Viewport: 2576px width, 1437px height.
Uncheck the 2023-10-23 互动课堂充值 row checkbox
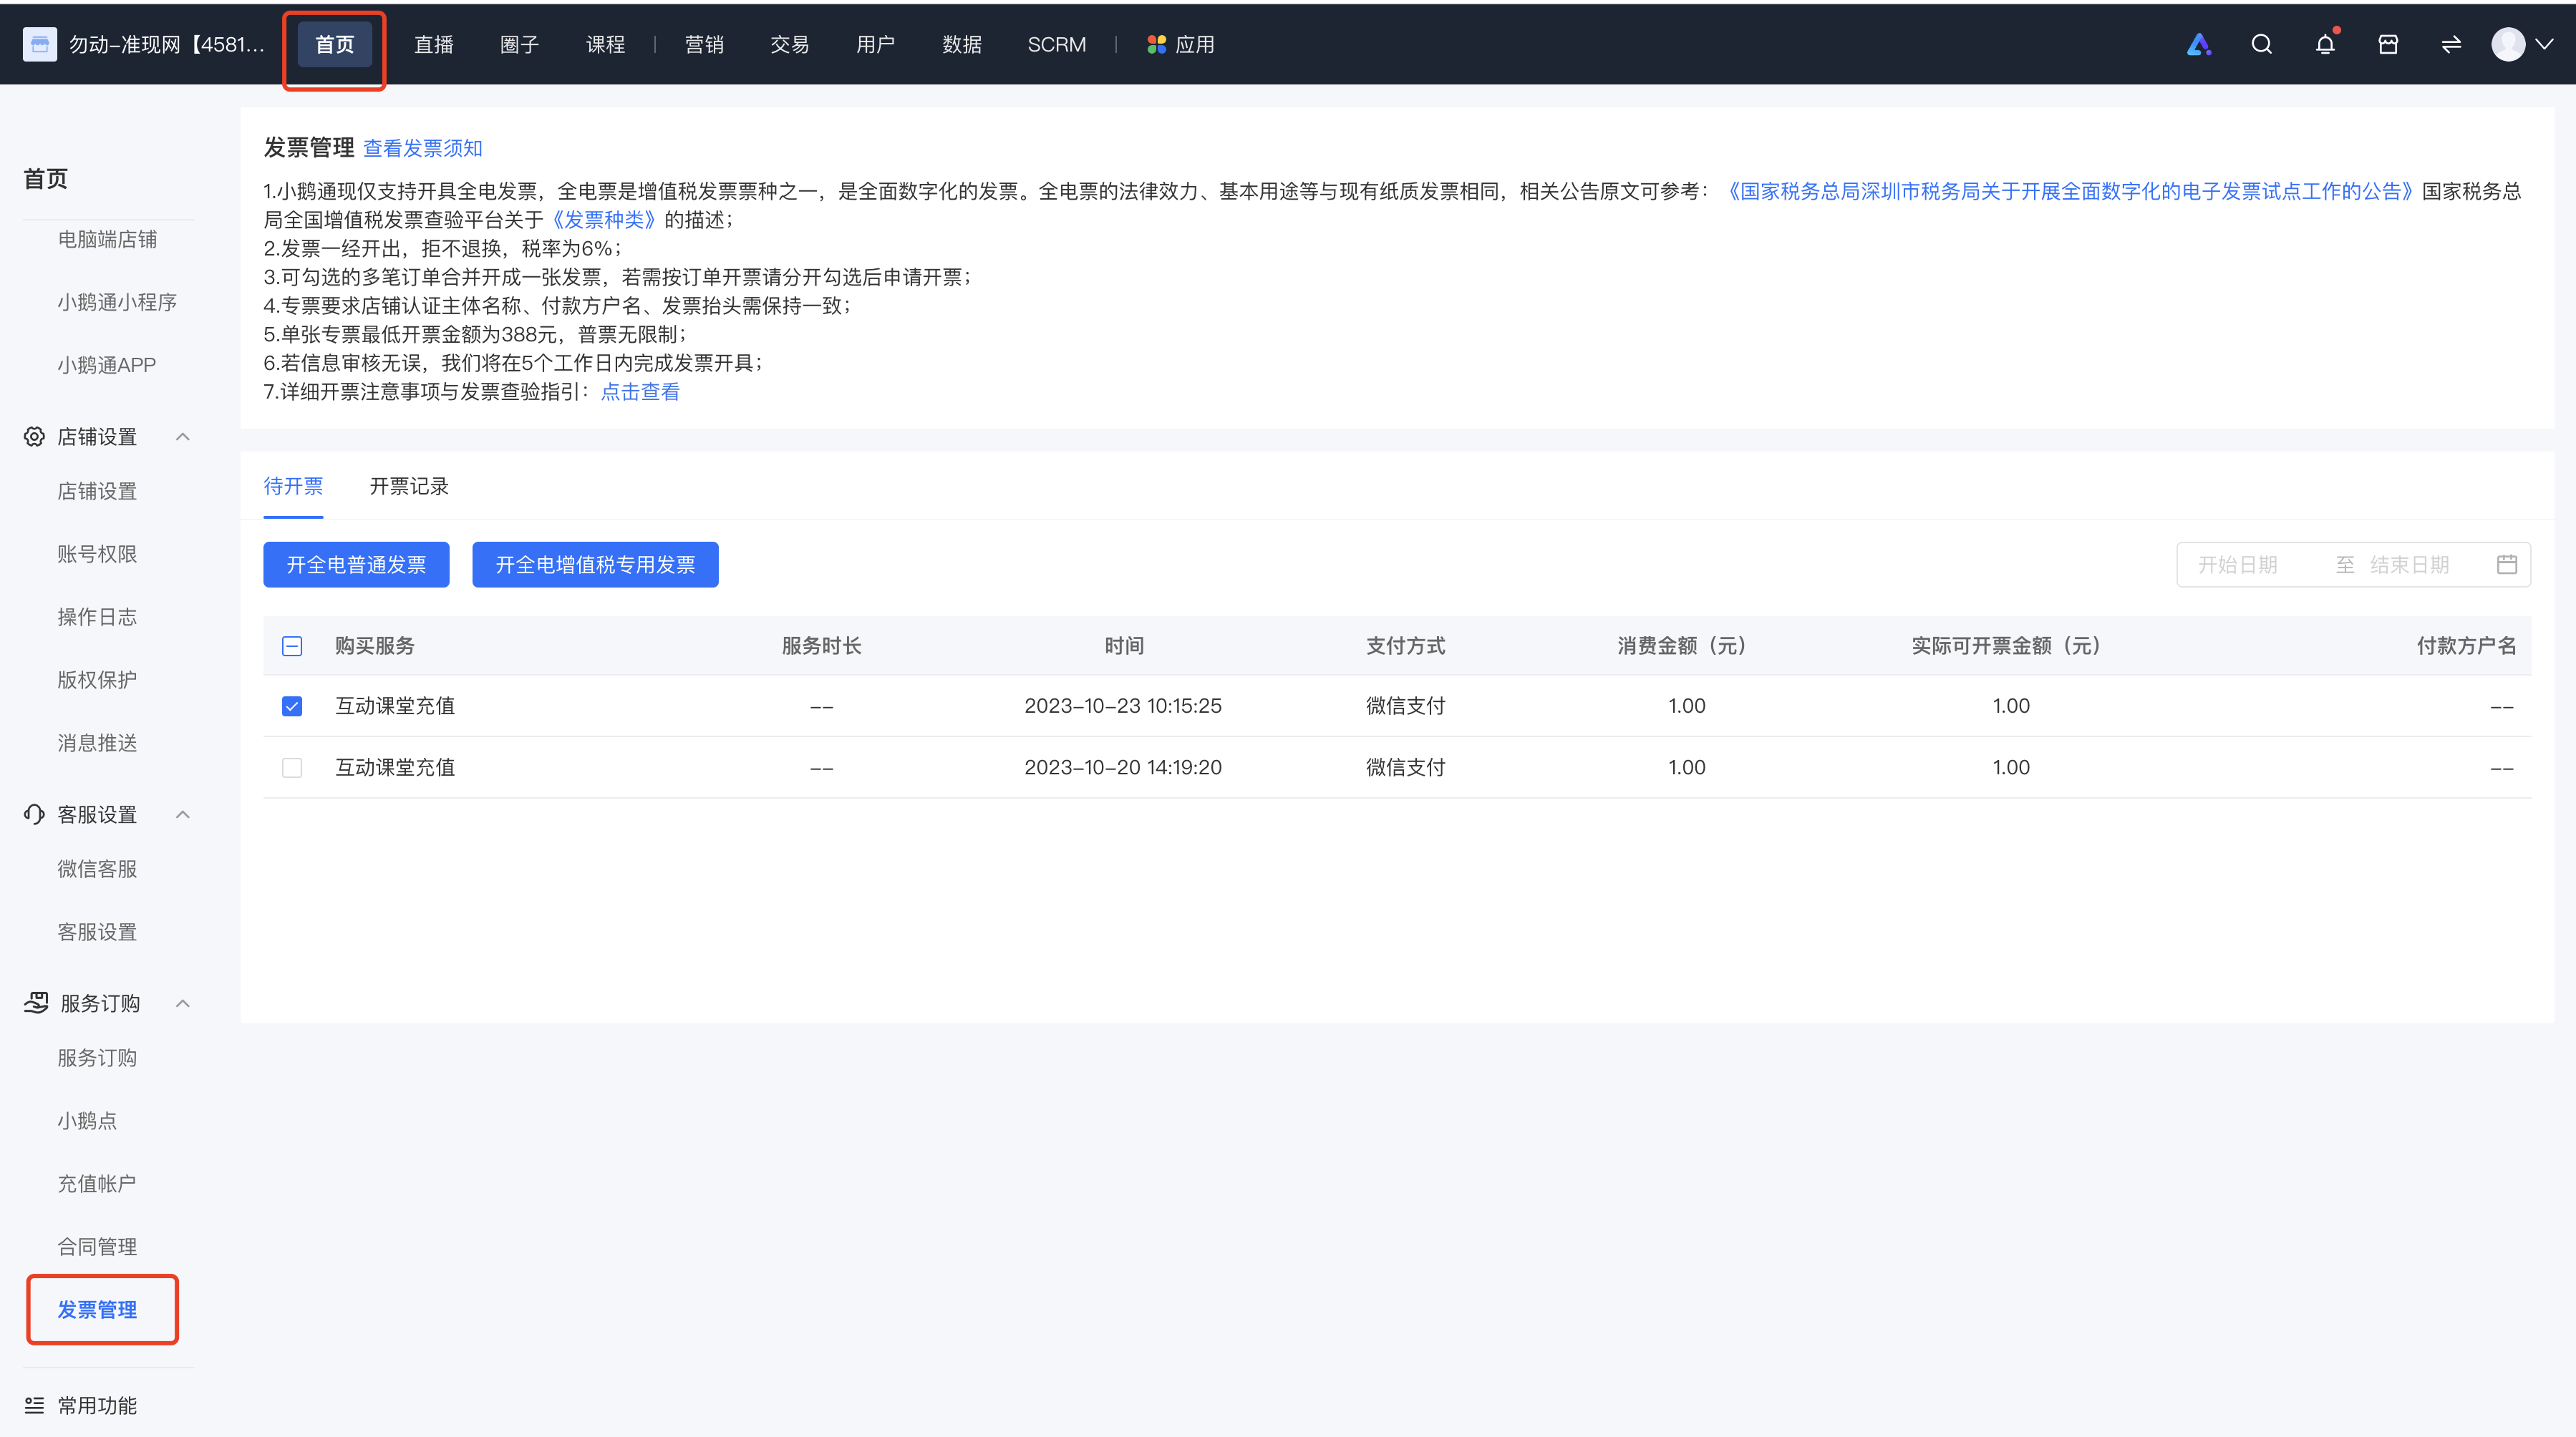click(x=292, y=706)
